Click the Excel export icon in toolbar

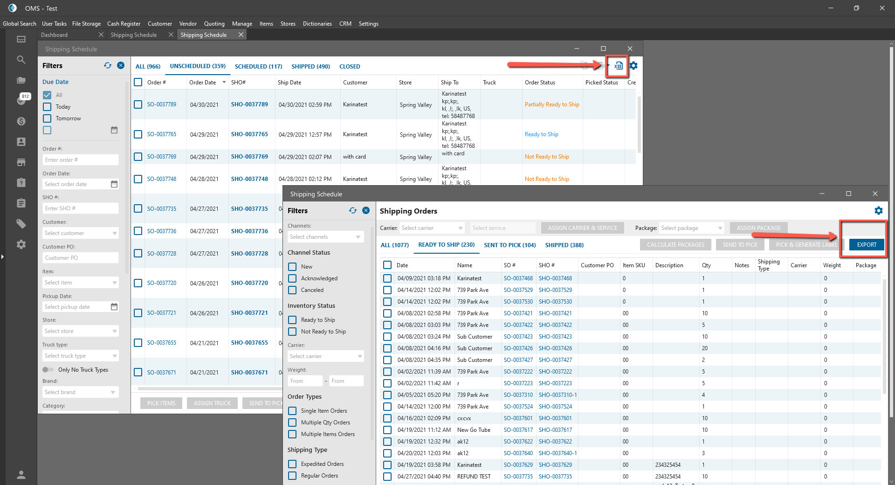pos(618,66)
